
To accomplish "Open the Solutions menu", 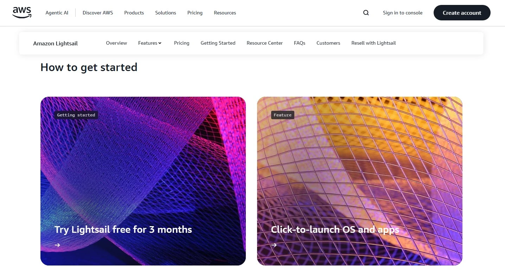I will click(166, 13).
